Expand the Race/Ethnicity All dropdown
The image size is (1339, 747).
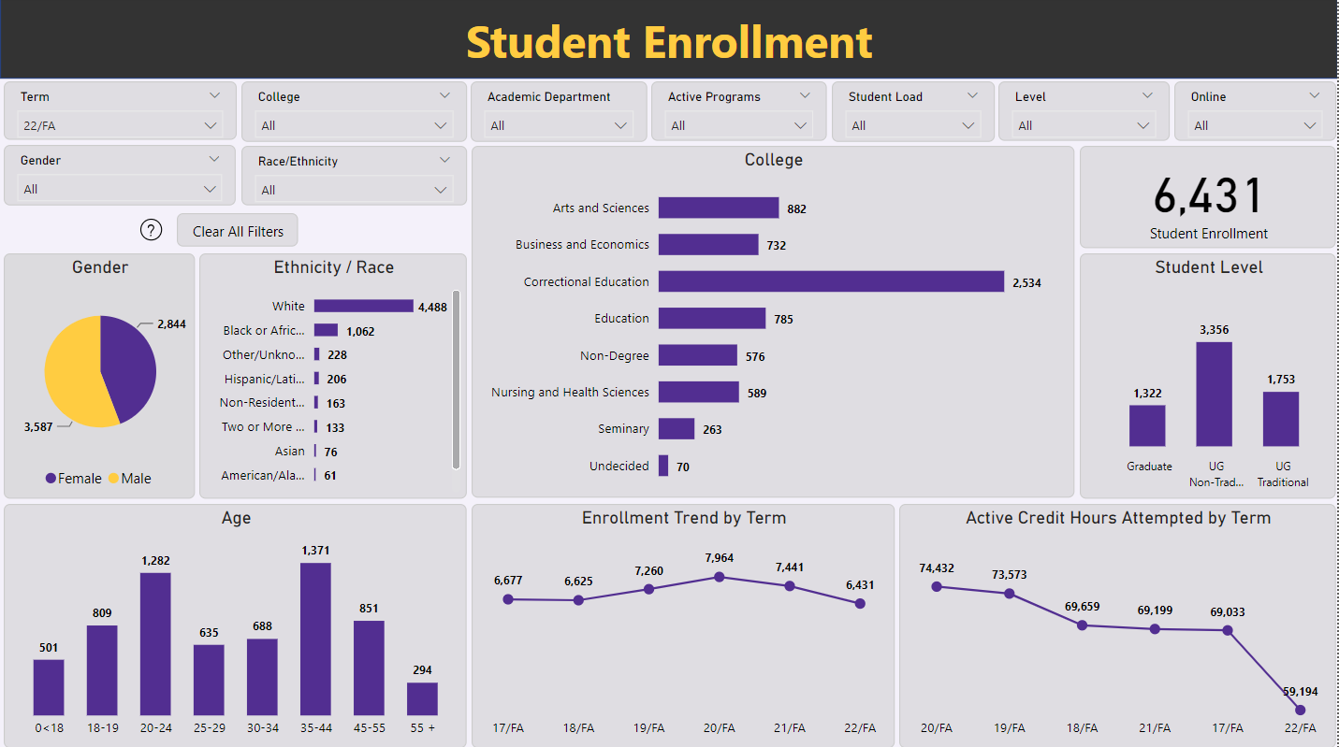point(354,190)
